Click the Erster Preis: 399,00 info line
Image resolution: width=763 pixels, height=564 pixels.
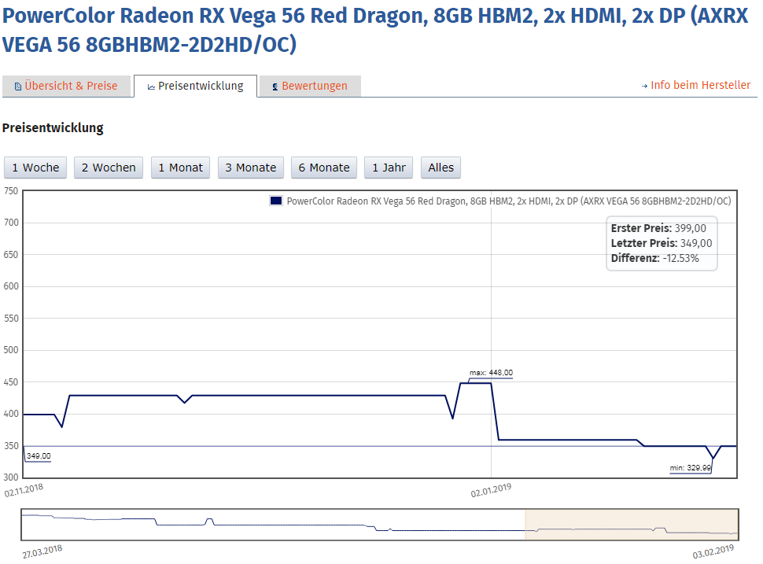point(658,228)
